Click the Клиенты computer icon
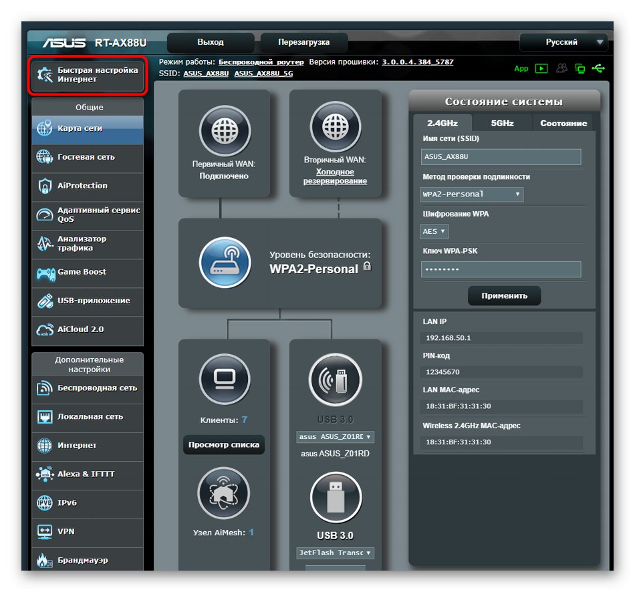Image resolution: width=635 pixels, height=592 pixels. click(225, 379)
